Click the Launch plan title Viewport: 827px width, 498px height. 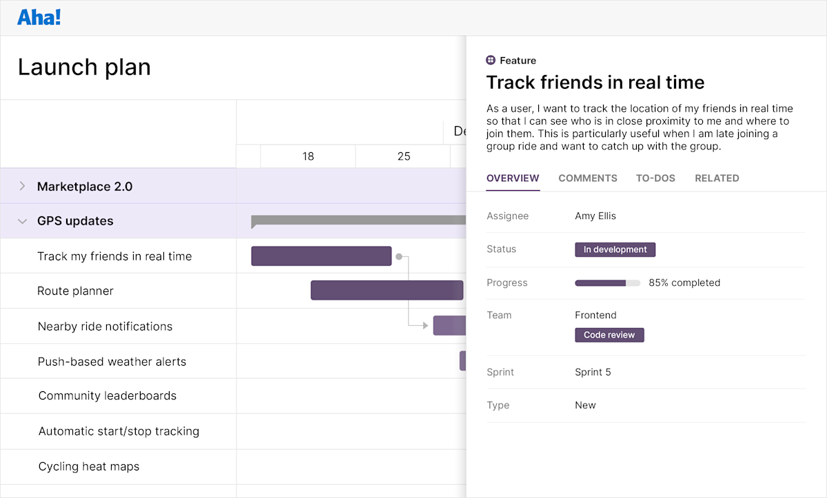pos(84,66)
